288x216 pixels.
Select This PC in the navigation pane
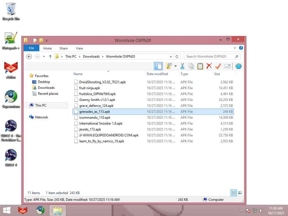40,105
